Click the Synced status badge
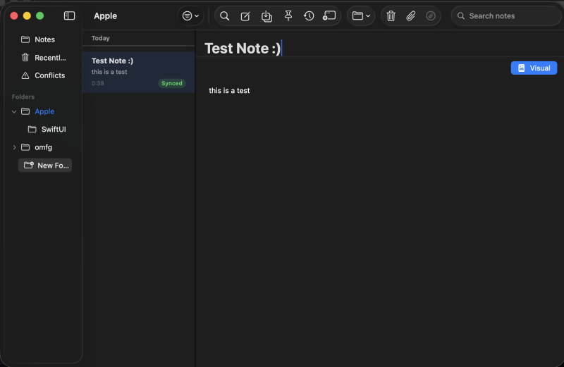This screenshot has height=367, width=564. click(x=171, y=83)
